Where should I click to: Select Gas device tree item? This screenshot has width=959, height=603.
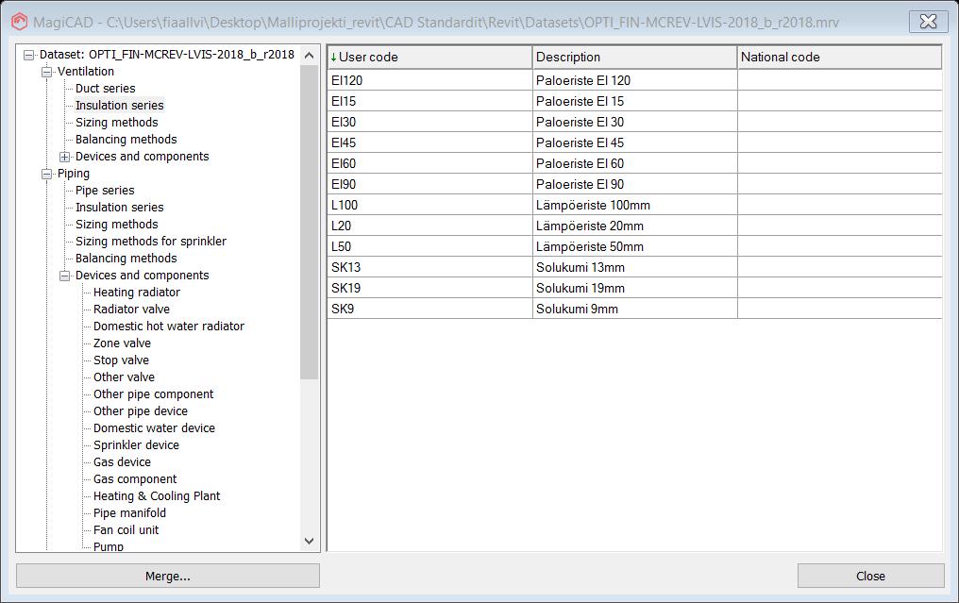click(122, 462)
